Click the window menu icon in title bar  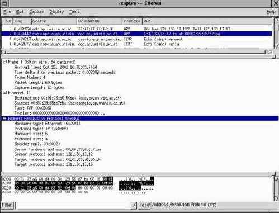4,3
